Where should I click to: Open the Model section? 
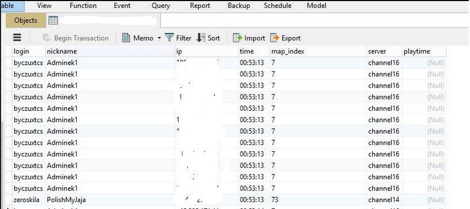click(316, 5)
